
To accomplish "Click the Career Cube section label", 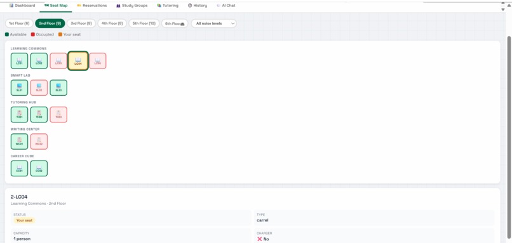I will coord(22,156).
